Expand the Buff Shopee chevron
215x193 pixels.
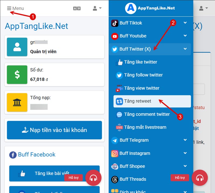185,166
